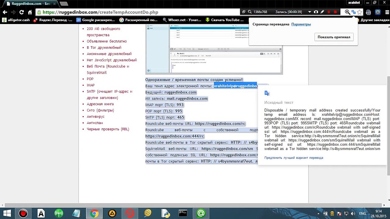
Task: Open the Google расширен... bookmark
Action: point(95,20)
